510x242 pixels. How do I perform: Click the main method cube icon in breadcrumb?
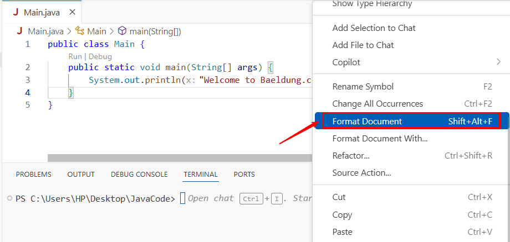tap(122, 31)
